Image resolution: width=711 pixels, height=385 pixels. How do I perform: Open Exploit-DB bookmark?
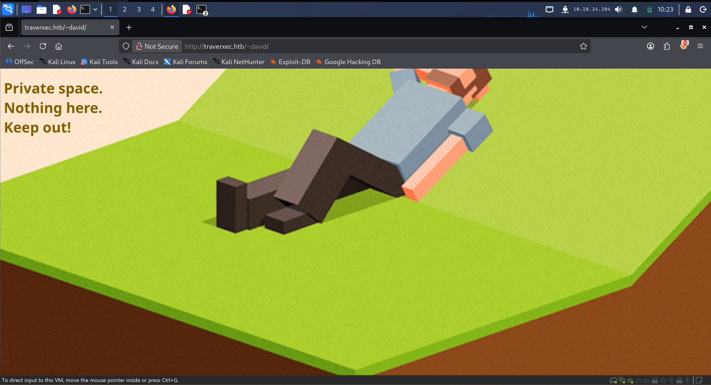click(290, 62)
